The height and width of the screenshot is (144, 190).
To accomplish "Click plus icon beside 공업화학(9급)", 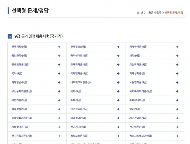I will pyautogui.click(x=59, y=56).
